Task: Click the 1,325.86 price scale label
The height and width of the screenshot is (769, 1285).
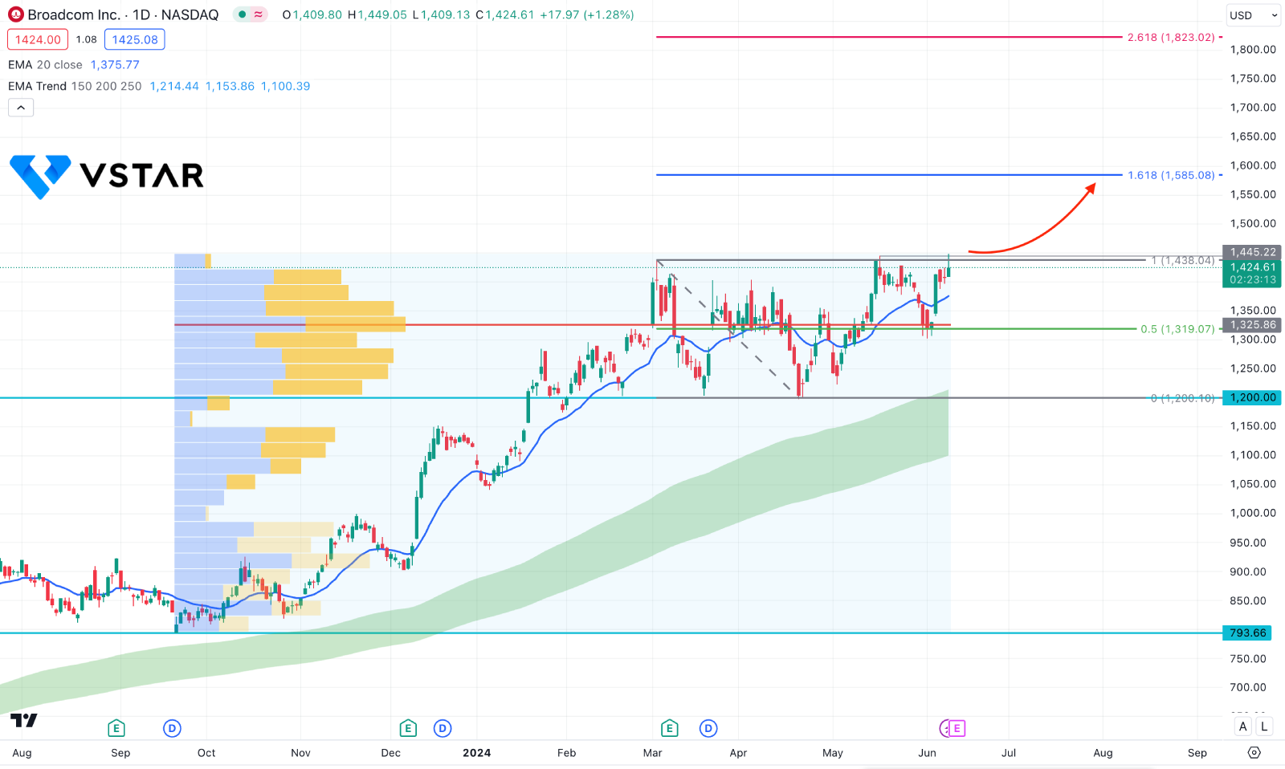Action: click(x=1252, y=325)
